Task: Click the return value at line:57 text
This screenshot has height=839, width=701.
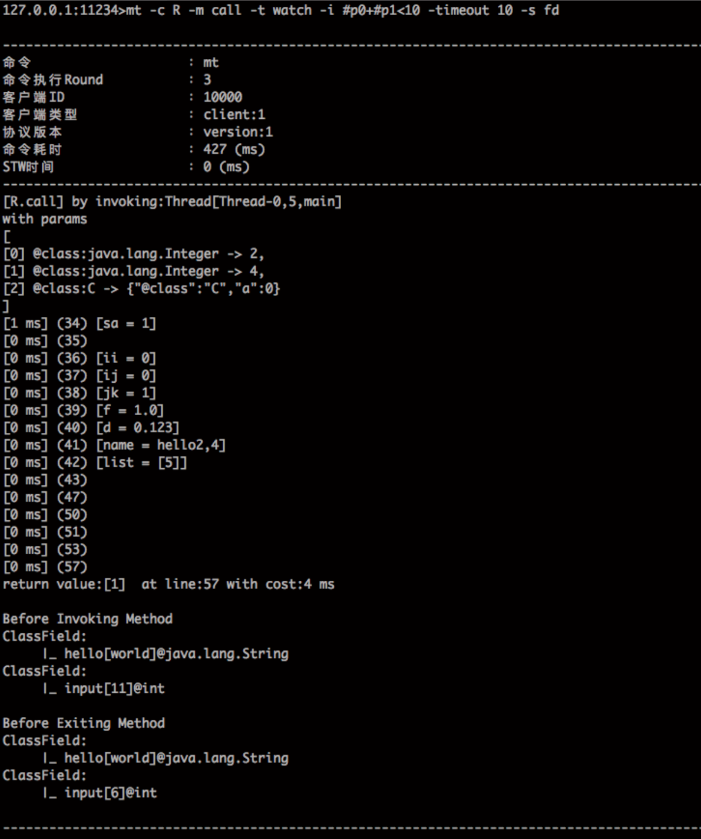Action: (168, 584)
